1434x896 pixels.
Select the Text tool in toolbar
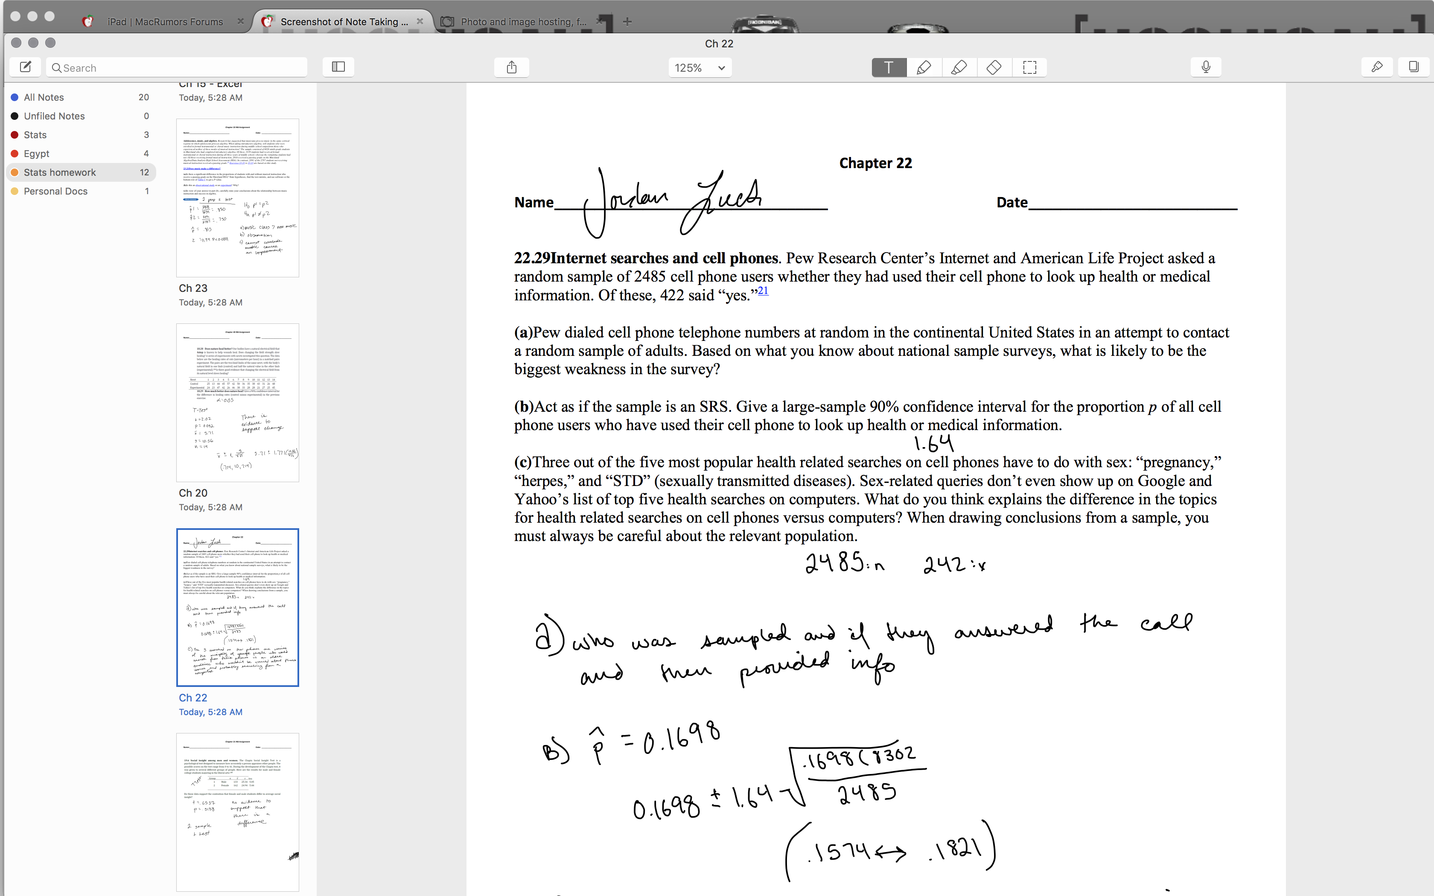click(x=889, y=67)
